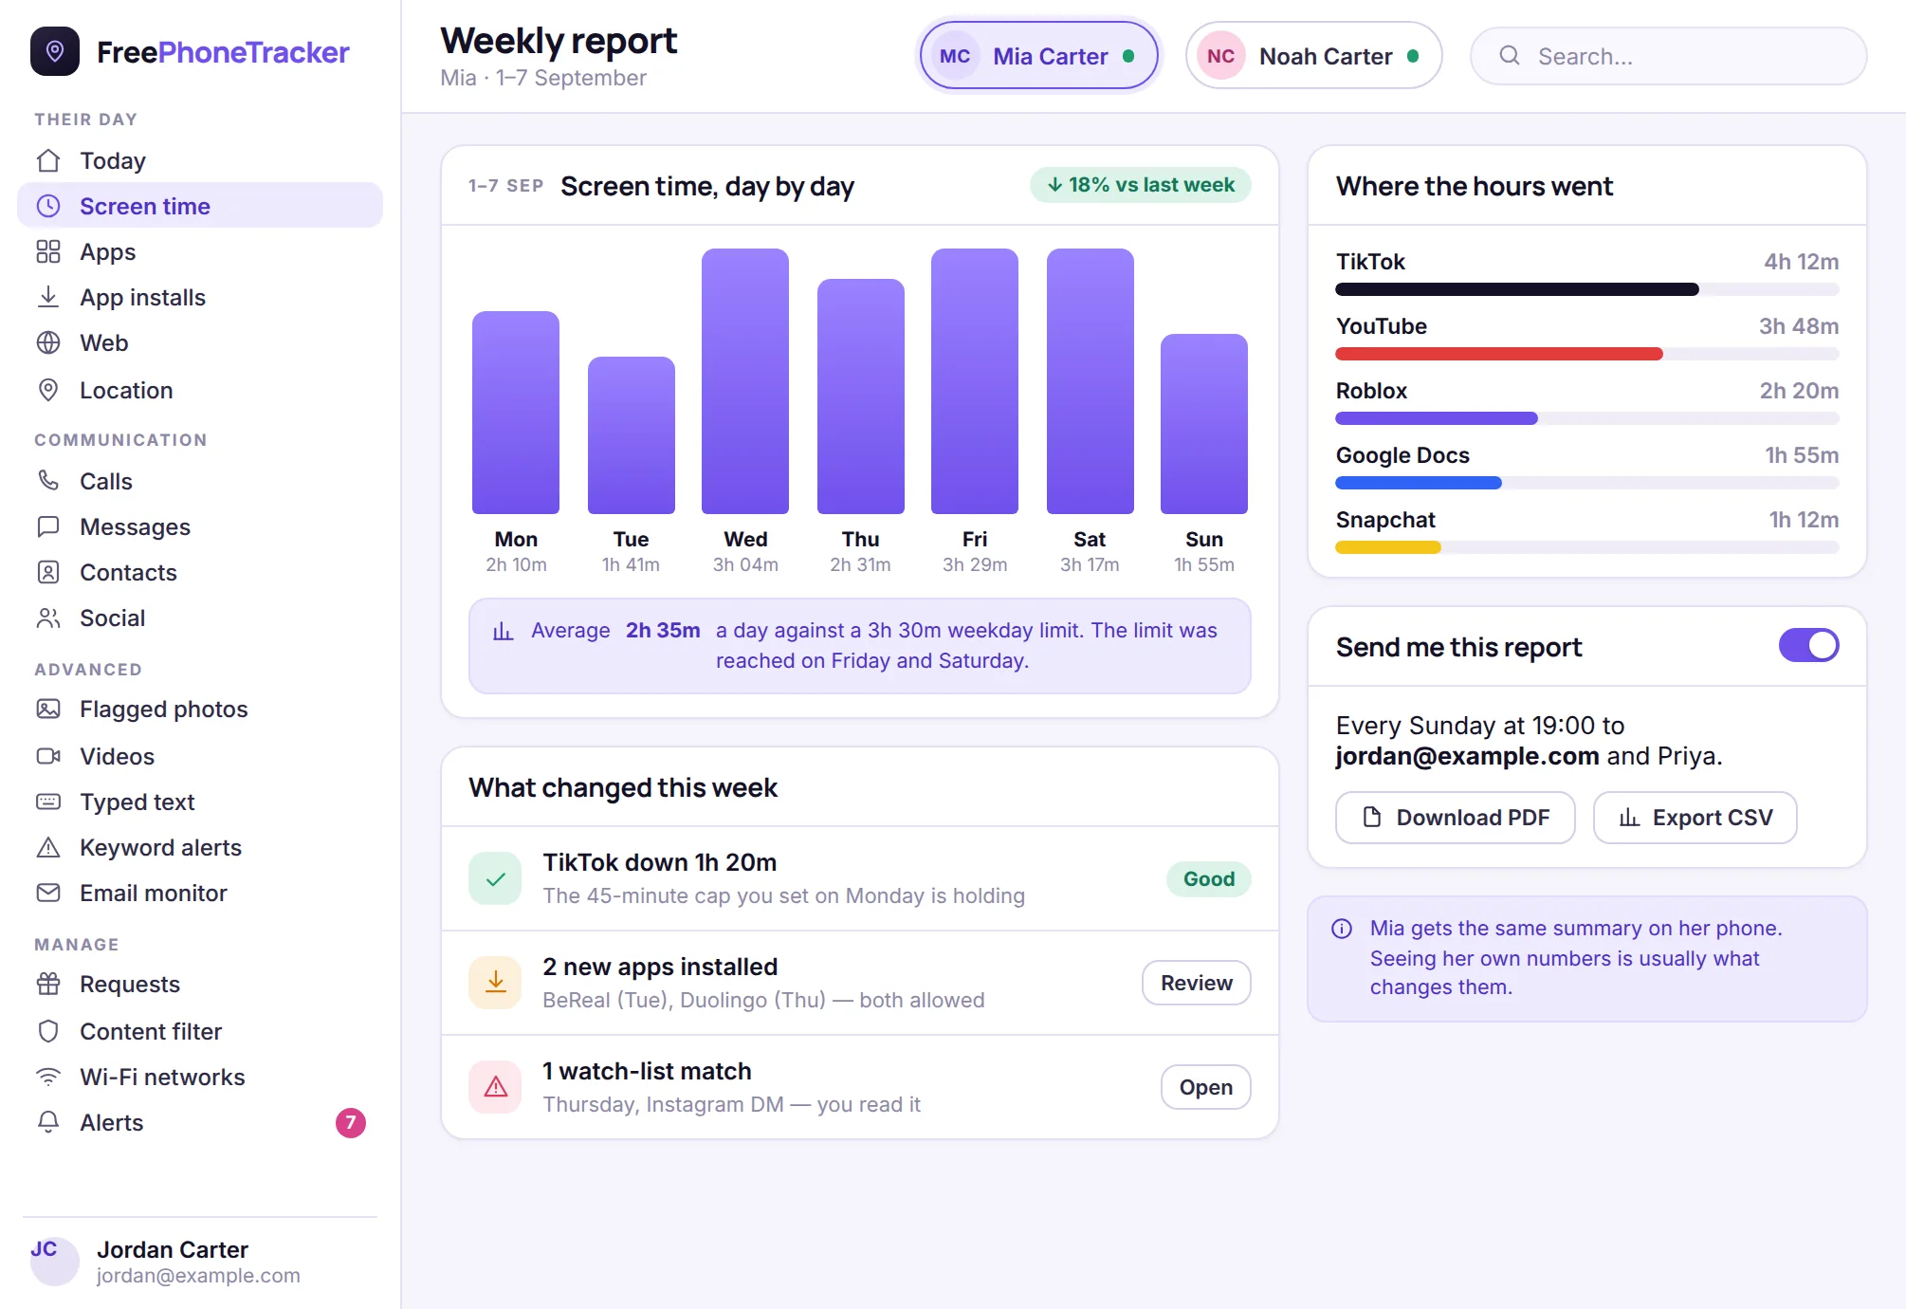The height and width of the screenshot is (1309, 1906).
Task: Open Email monitor envelope icon
Action: point(48,893)
